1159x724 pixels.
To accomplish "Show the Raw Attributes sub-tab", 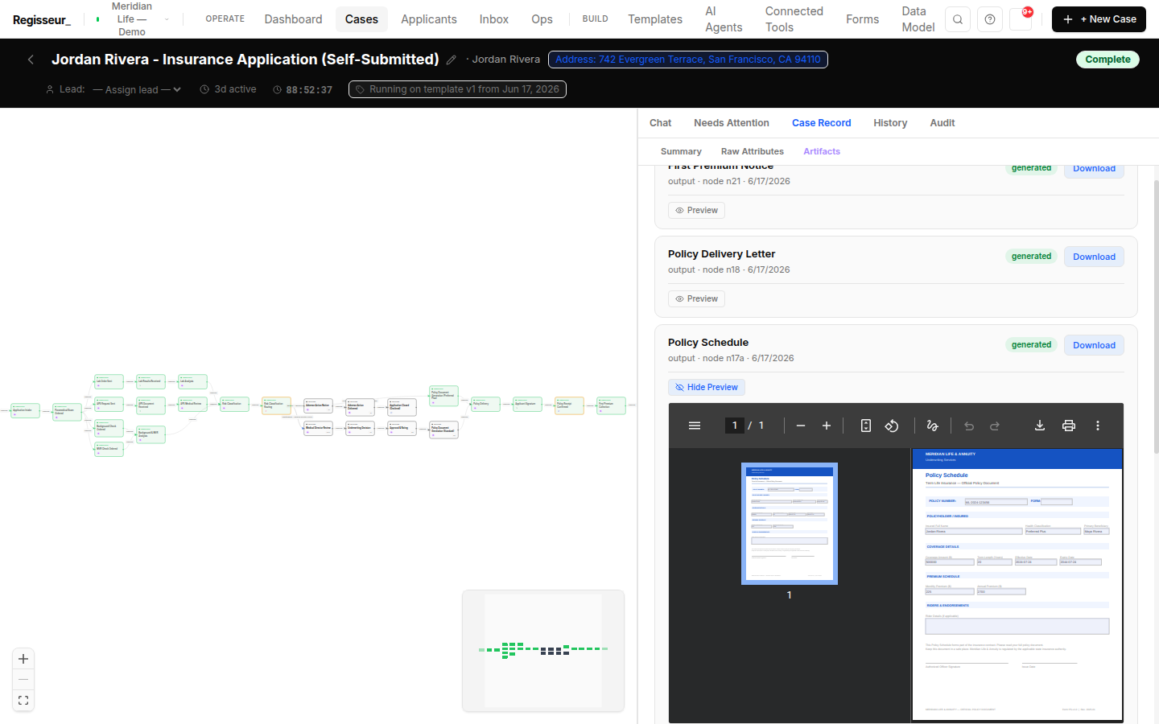I will pos(753,151).
